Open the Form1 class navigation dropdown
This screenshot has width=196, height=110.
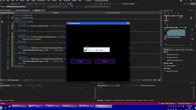coord(79,13)
